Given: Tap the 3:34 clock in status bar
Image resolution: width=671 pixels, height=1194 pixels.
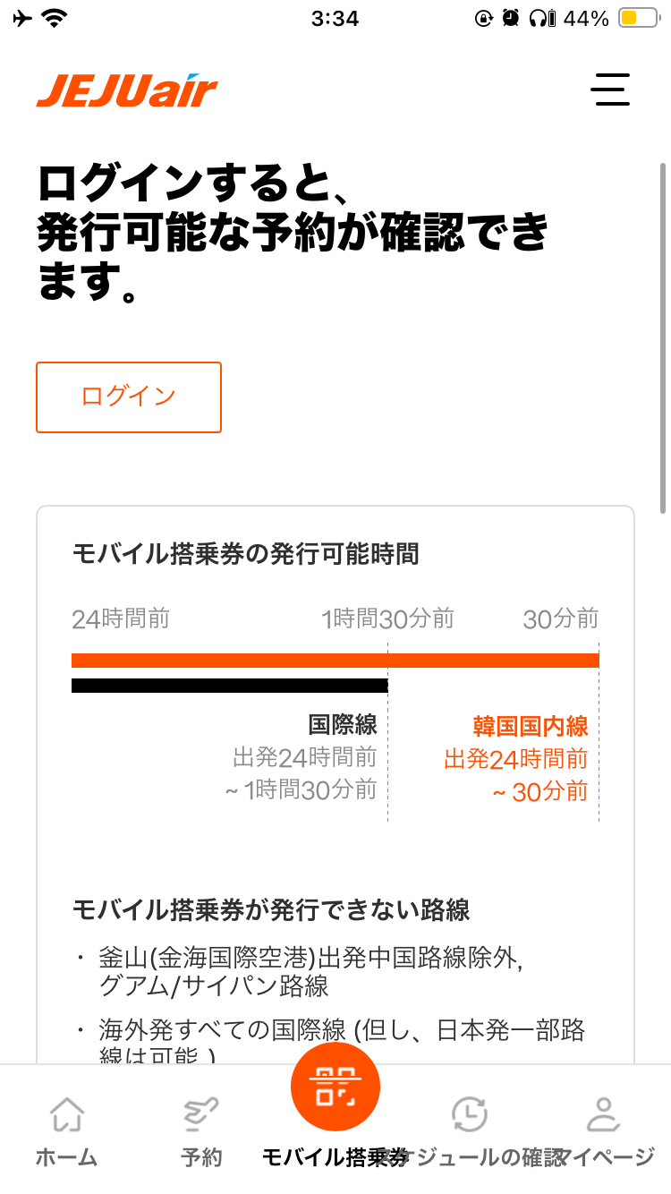Looking at the screenshot, I should 335,18.
